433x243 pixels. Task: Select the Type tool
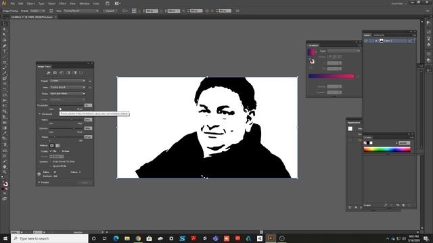click(5, 51)
